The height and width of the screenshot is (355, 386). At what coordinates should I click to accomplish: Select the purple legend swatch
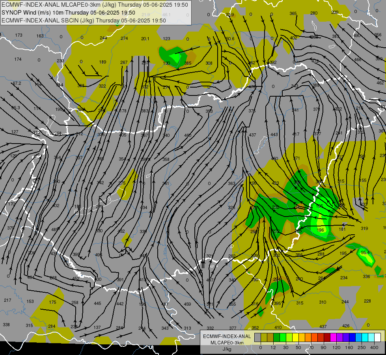pyautogui.click(x=340, y=338)
